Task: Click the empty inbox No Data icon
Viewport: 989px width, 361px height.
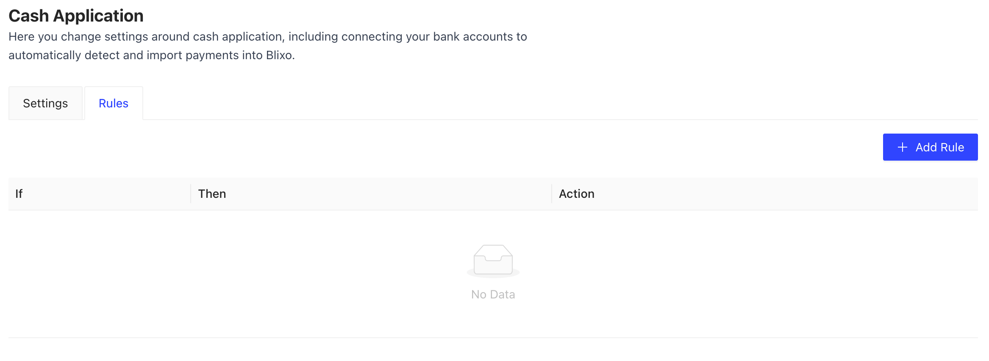Action: [x=493, y=260]
